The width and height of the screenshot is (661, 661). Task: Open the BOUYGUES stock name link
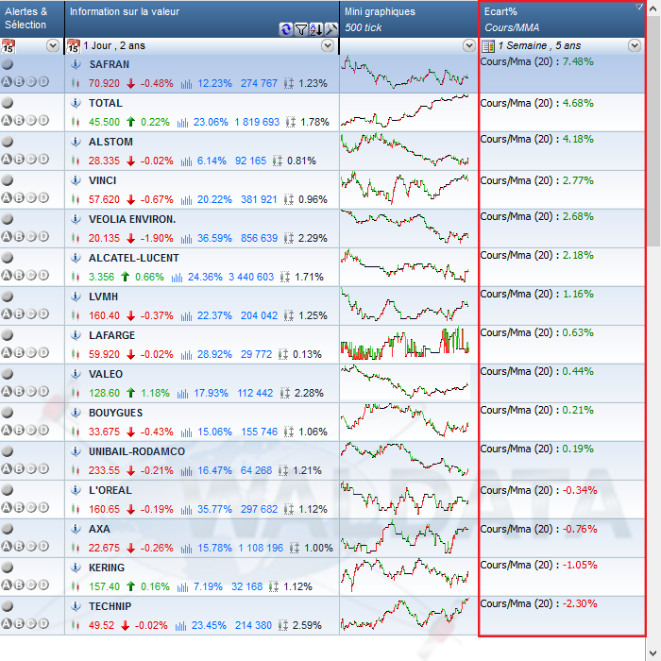[116, 413]
